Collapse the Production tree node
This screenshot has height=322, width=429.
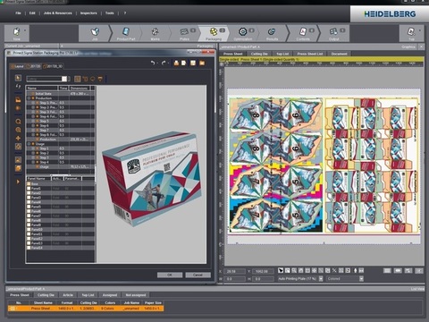(x=29, y=98)
